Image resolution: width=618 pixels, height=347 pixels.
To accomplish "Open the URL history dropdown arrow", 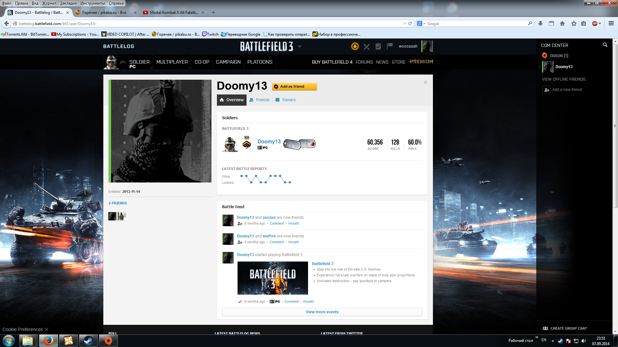I will tap(404, 23).
